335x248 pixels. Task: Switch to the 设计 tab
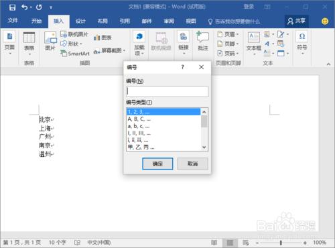point(80,21)
